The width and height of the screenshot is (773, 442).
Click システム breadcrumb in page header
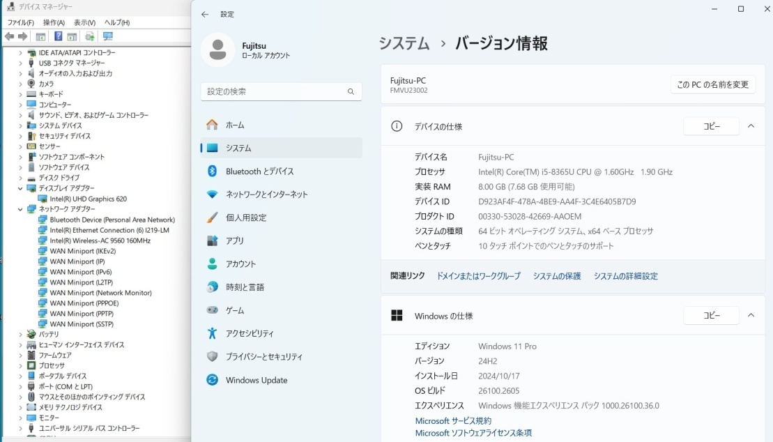pos(404,43)
